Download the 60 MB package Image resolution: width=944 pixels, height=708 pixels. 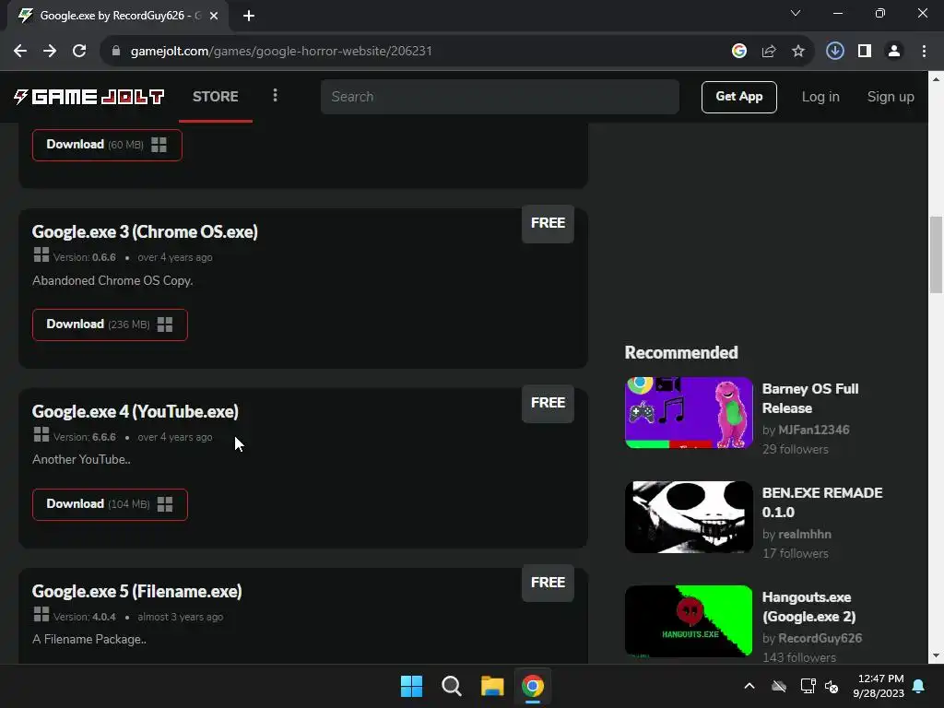pos(107,145)
